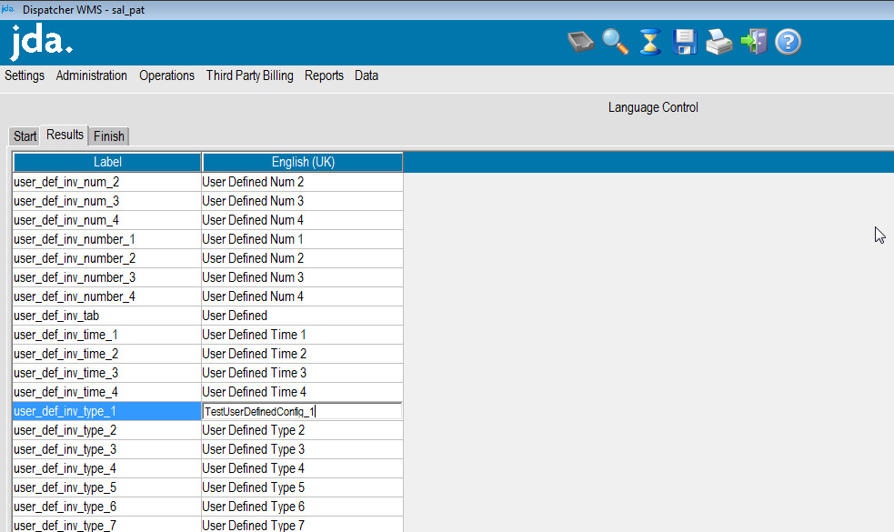
Task: Click the Label column header
Action: [x=107, y=162]
